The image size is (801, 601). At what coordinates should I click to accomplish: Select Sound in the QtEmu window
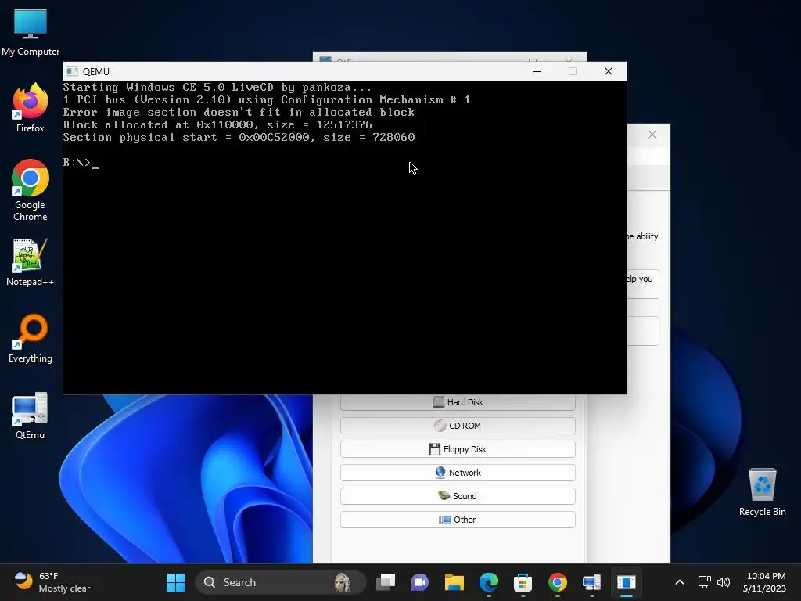click(458, 496)
